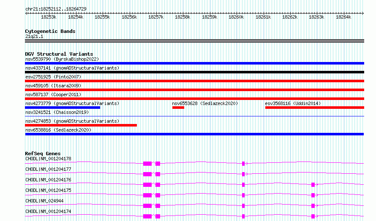Select the final exon of NM_001204176 near 18263k
Screen dimensions: 376x221
(313, 185)
